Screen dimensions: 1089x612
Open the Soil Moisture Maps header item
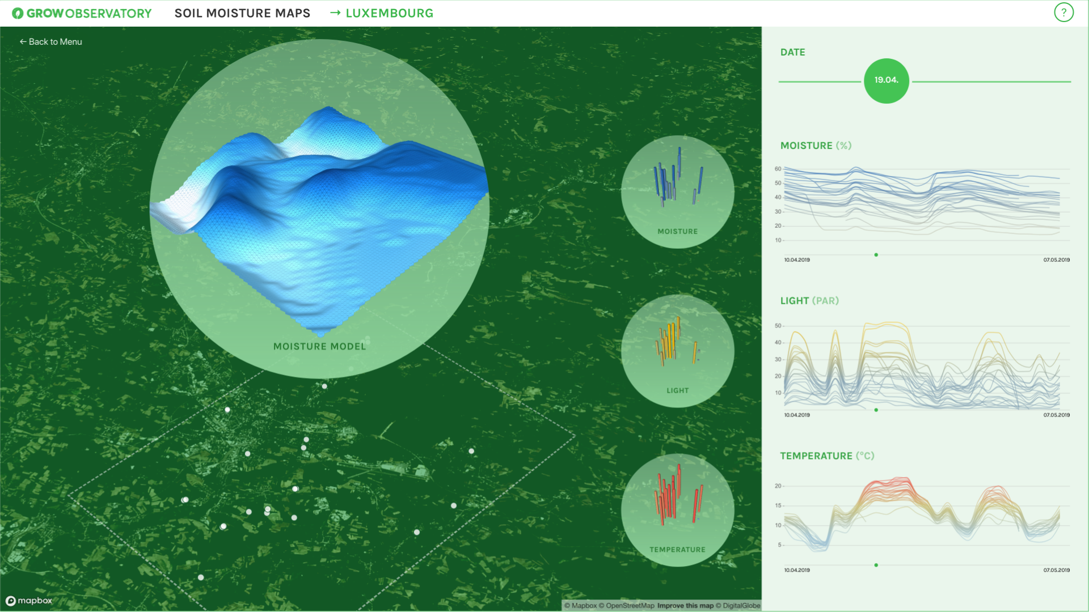(242, 13)
